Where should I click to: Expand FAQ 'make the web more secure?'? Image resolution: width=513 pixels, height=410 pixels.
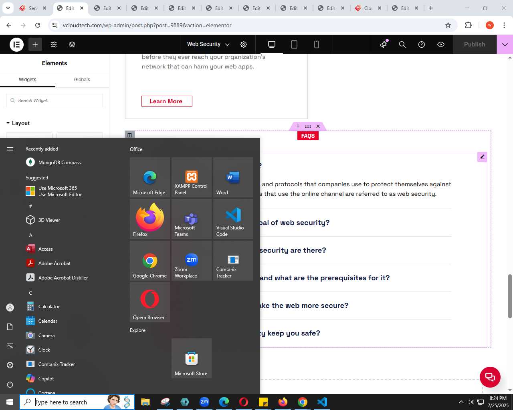click(304, 305)
